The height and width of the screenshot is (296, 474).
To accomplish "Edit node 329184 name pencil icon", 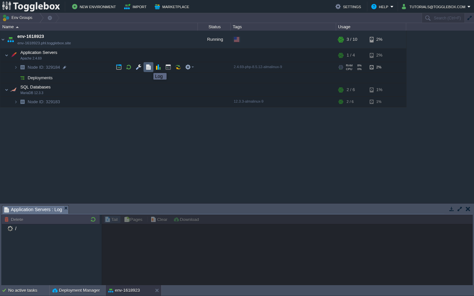I will coord(65,67).
